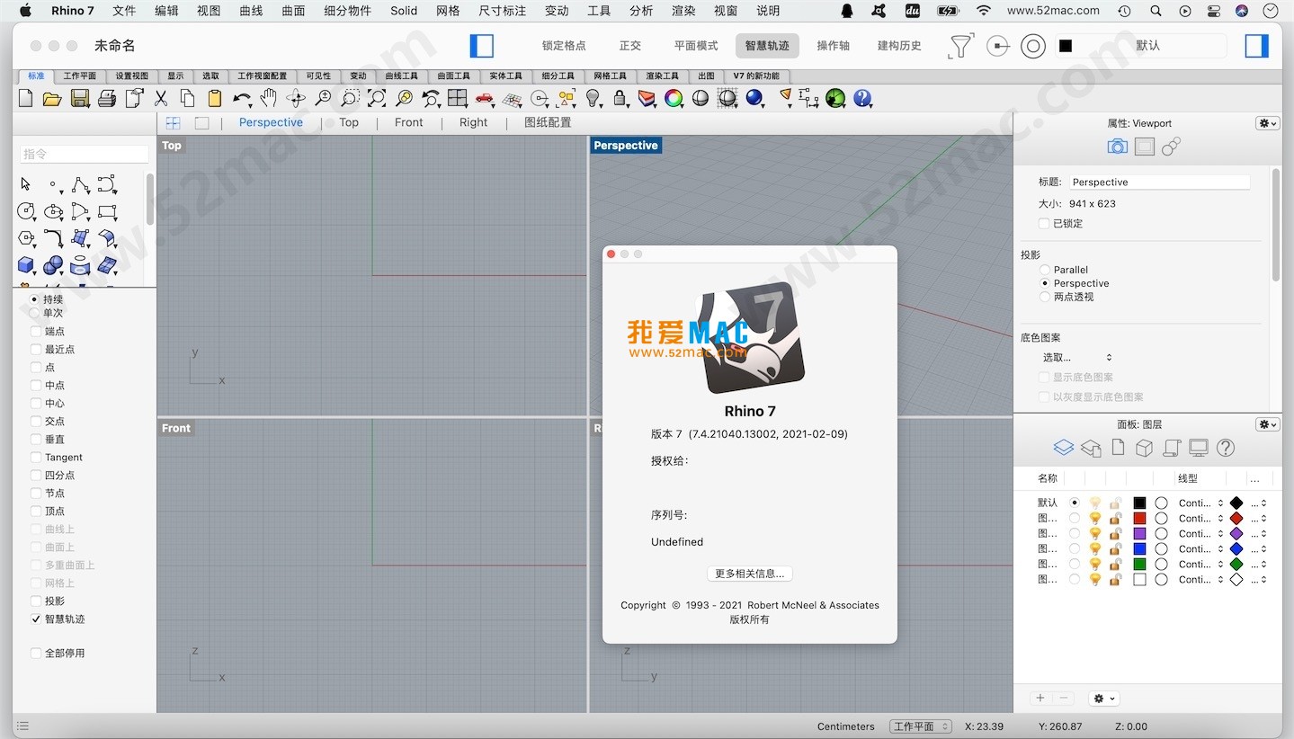This screenshot has height=739, width=1294.
Task: Choose the Rectangle drawing tool
Action: 108,211
